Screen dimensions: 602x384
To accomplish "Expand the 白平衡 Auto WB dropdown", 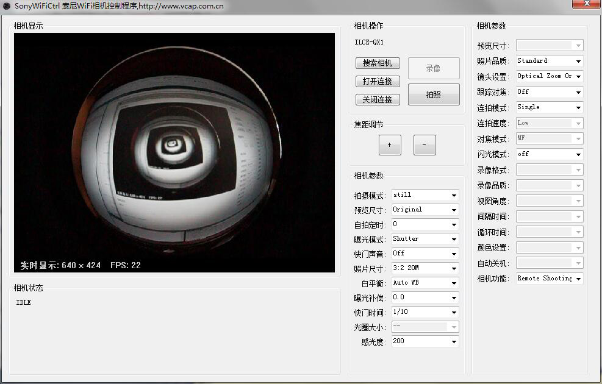I will (x=425, y=283).
